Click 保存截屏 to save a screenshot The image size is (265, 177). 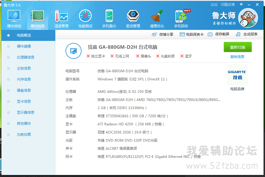point(219,34)
